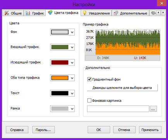This screenshot has width=168, height=140.
Task: Click the 367K axis label
Action: tap(90, 31)
